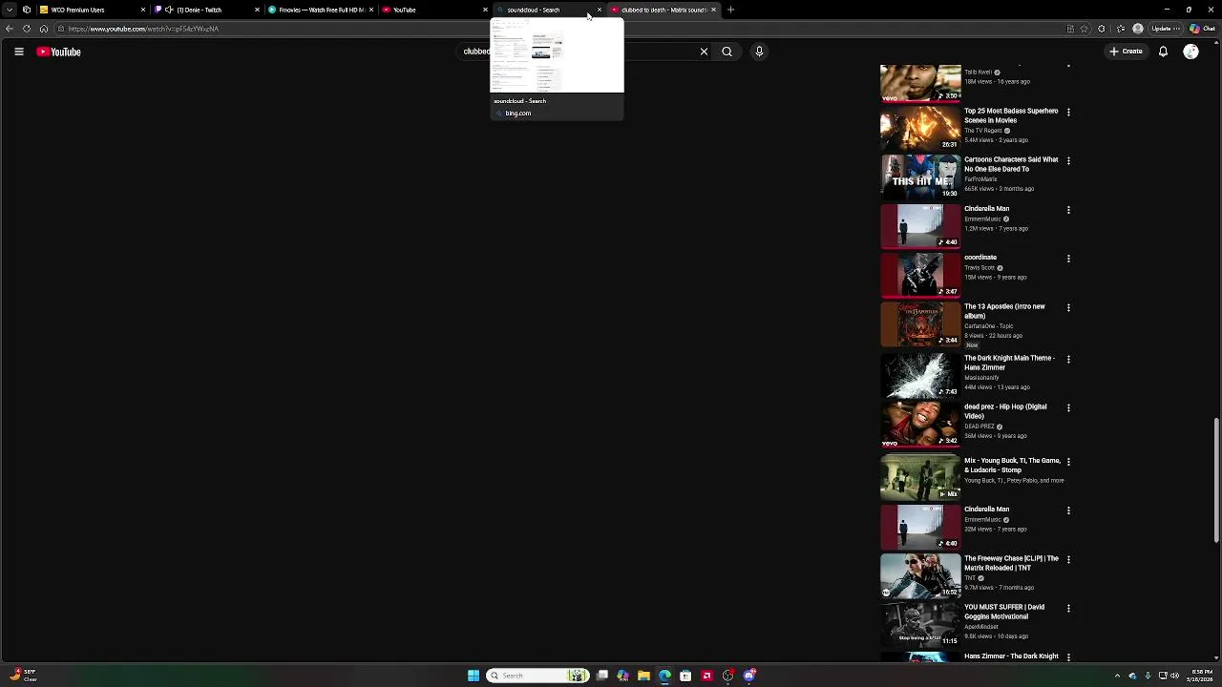
Task: Close the clubbed to death tab
Action: [x=713, y=10]
